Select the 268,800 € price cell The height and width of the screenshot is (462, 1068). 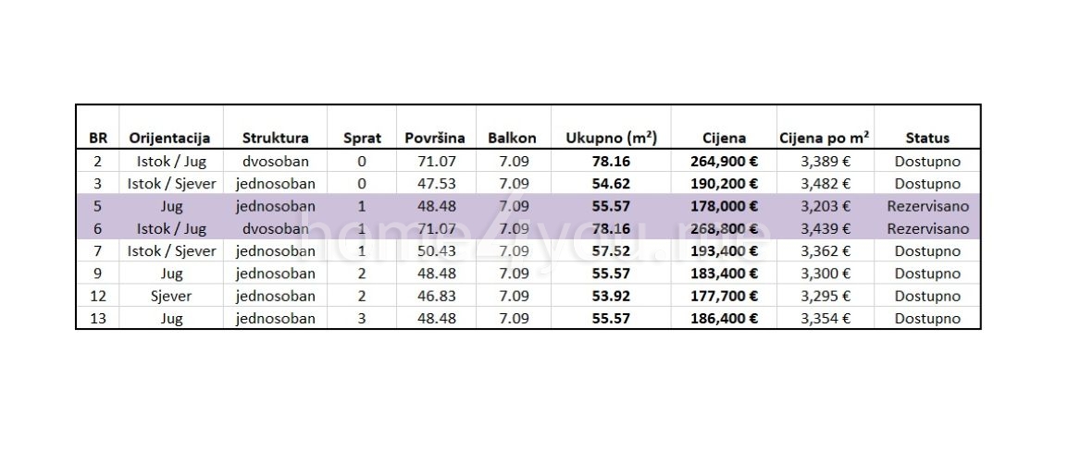click(724, 228)
